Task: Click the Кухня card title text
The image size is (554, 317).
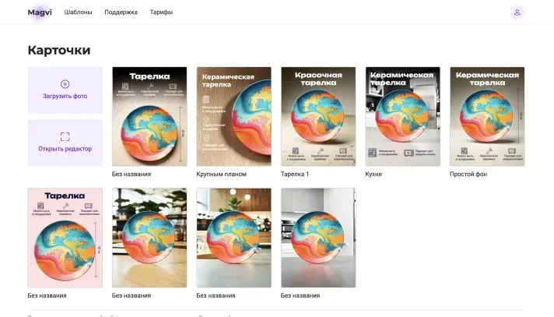Action: [373, 174]
